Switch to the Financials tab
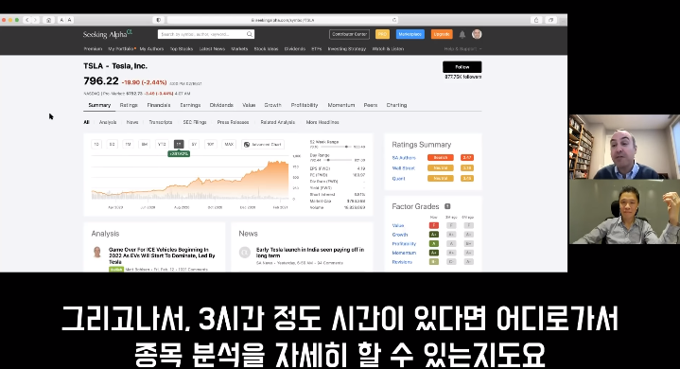 point(159,105)
